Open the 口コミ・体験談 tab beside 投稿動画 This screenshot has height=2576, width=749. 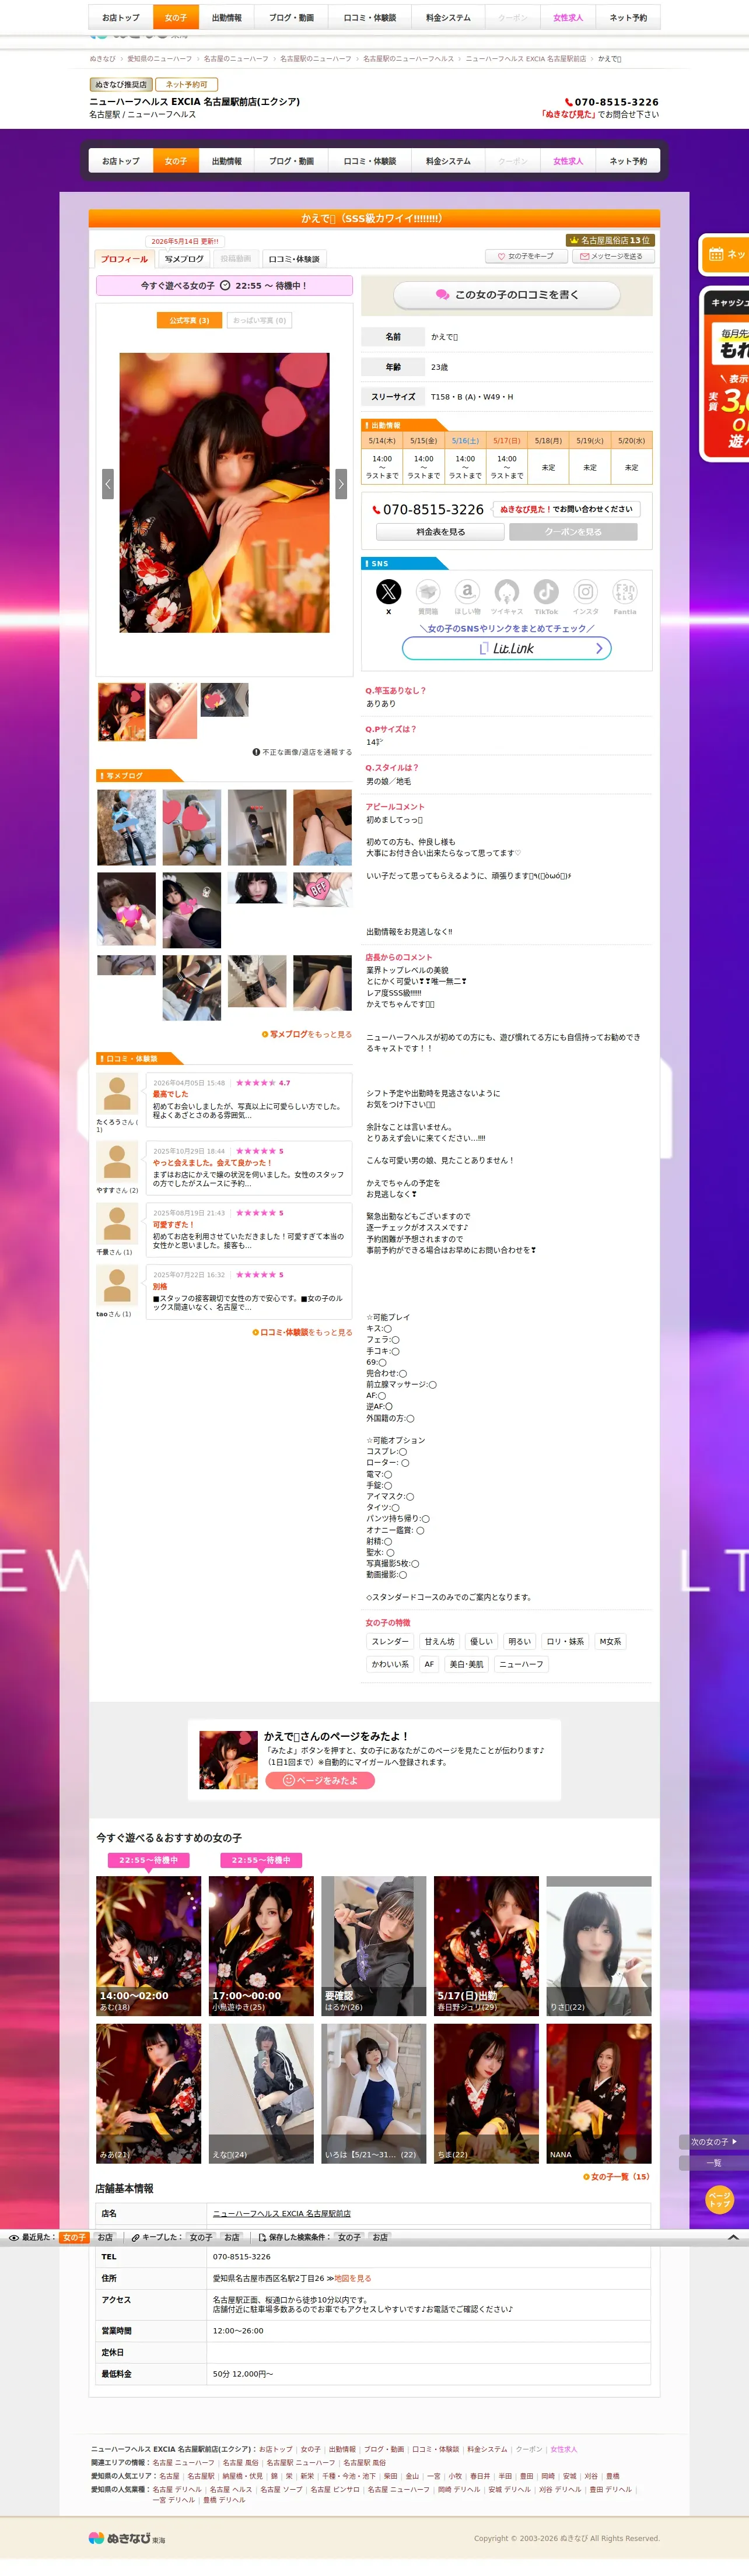click(x=294, y=259)
